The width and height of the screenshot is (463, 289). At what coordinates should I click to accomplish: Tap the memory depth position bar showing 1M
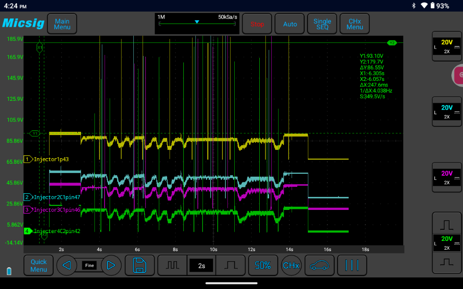[x=197, y=23]
